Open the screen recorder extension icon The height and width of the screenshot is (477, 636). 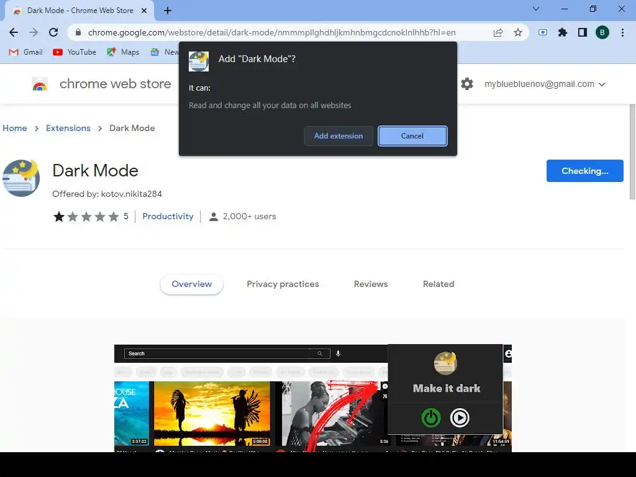pos(543,32)
